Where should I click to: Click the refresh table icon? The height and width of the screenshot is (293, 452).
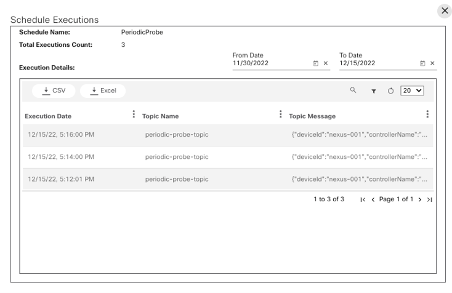(x=390, y=91)
